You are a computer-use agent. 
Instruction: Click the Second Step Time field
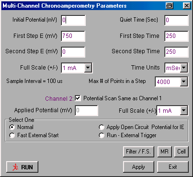point(176,52)
